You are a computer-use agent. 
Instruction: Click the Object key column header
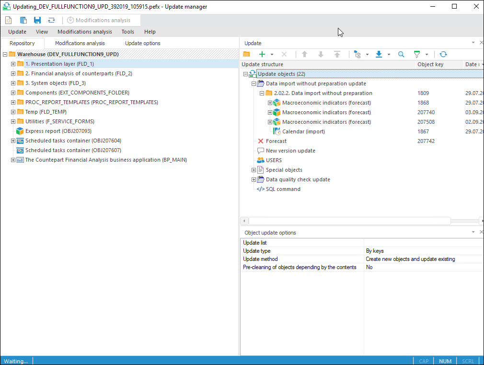coord(430,64)
